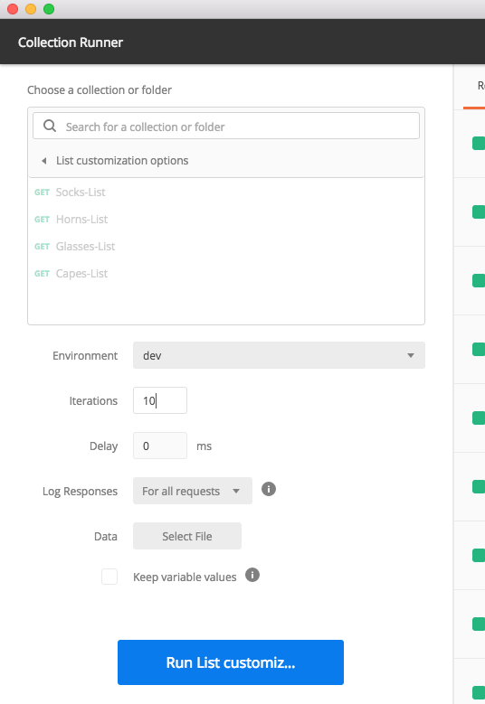Image resolution: width=485 pixels, height=704 pixels.
Task: Click the search magnifier icon
Action: pyautogui.click(x=50, y=127)
